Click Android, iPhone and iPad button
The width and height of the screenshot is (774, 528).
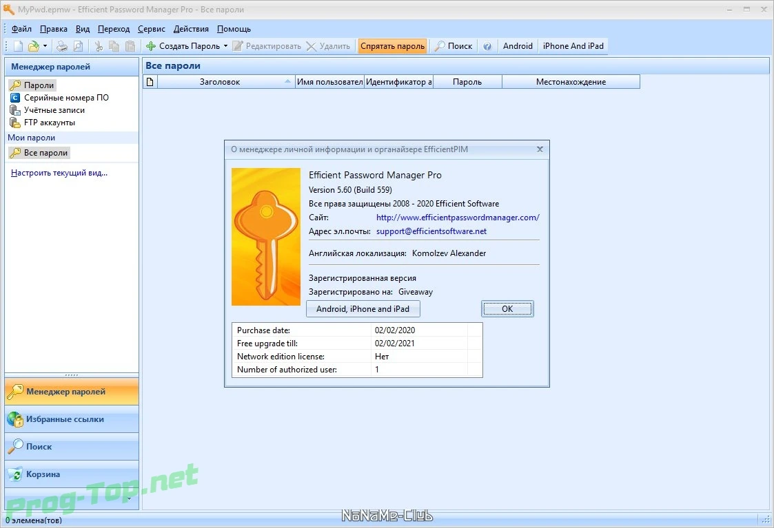[x=363, y=309]
